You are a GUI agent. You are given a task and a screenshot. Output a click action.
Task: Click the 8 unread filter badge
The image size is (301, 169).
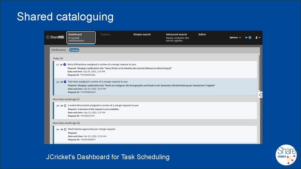tap(74, 50)
